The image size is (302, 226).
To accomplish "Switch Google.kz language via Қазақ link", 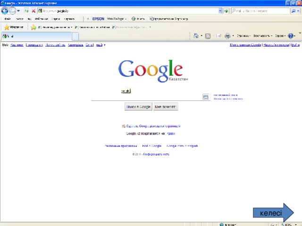I will click(x=171, y=134).
